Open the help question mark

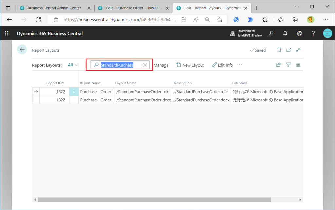point(313,33)
